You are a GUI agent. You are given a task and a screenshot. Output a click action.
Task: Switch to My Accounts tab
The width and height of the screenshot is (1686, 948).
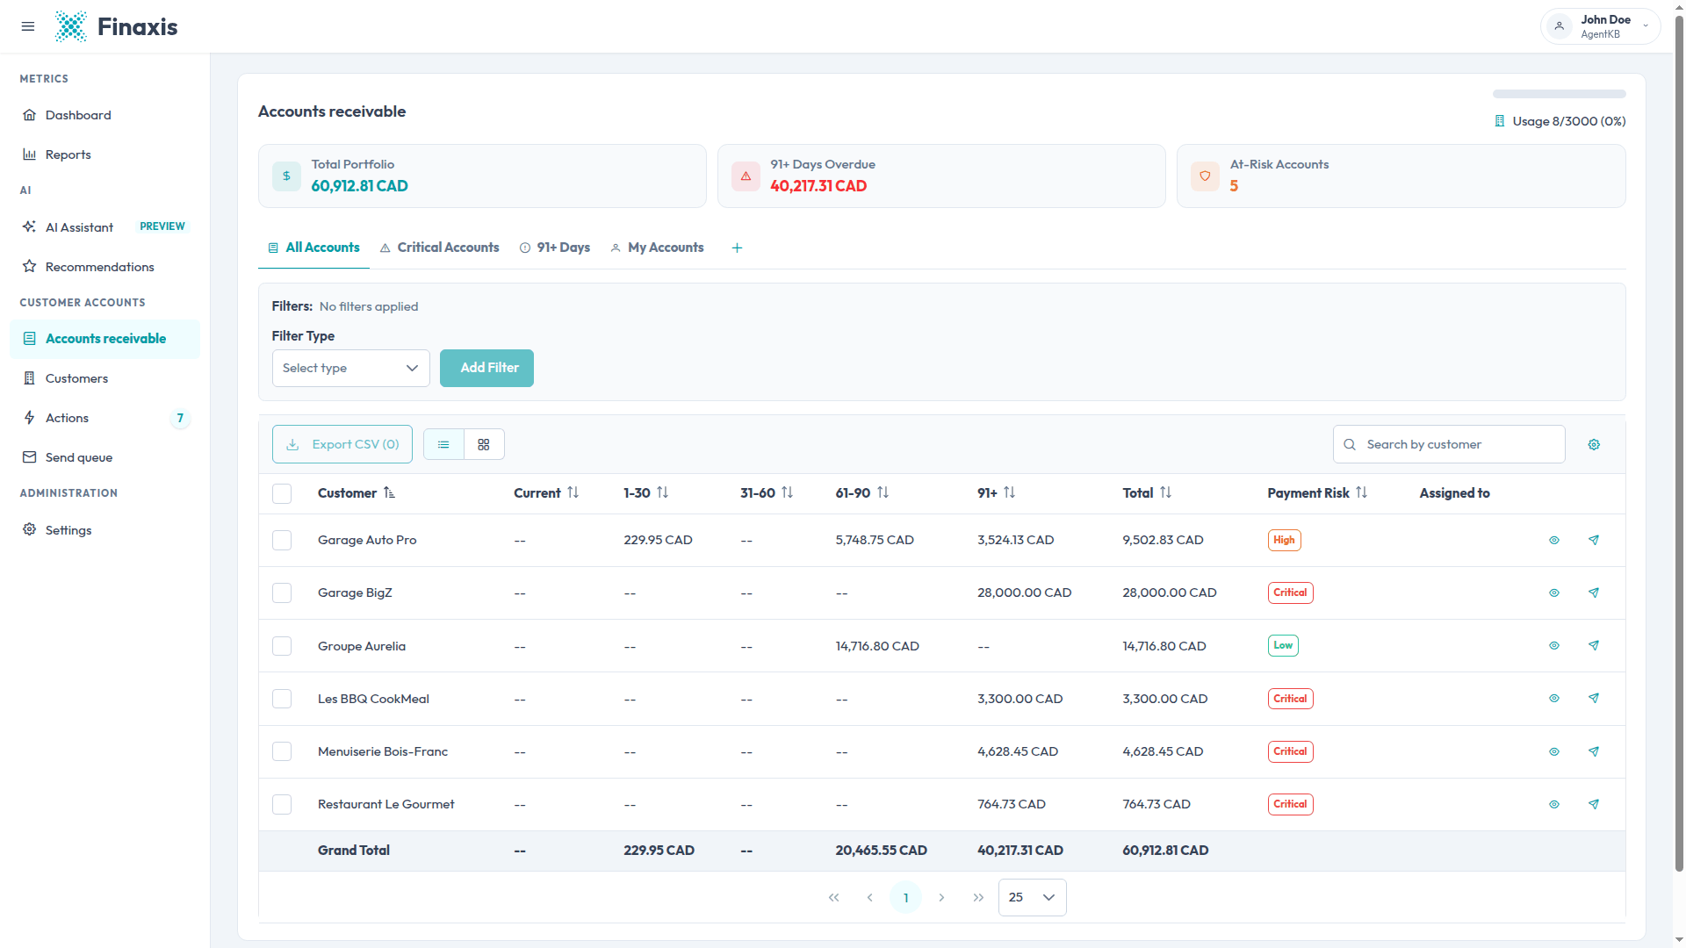coord(657,248)
